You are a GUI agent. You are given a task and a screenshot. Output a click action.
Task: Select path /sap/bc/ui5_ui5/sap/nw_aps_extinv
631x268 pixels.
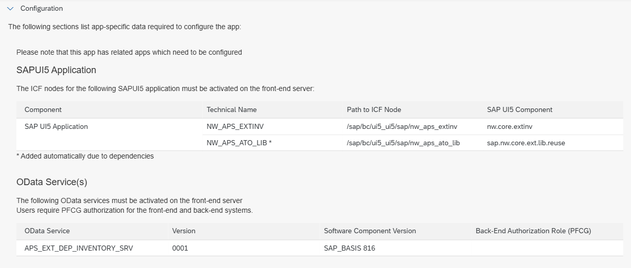(x=402, y=127)
